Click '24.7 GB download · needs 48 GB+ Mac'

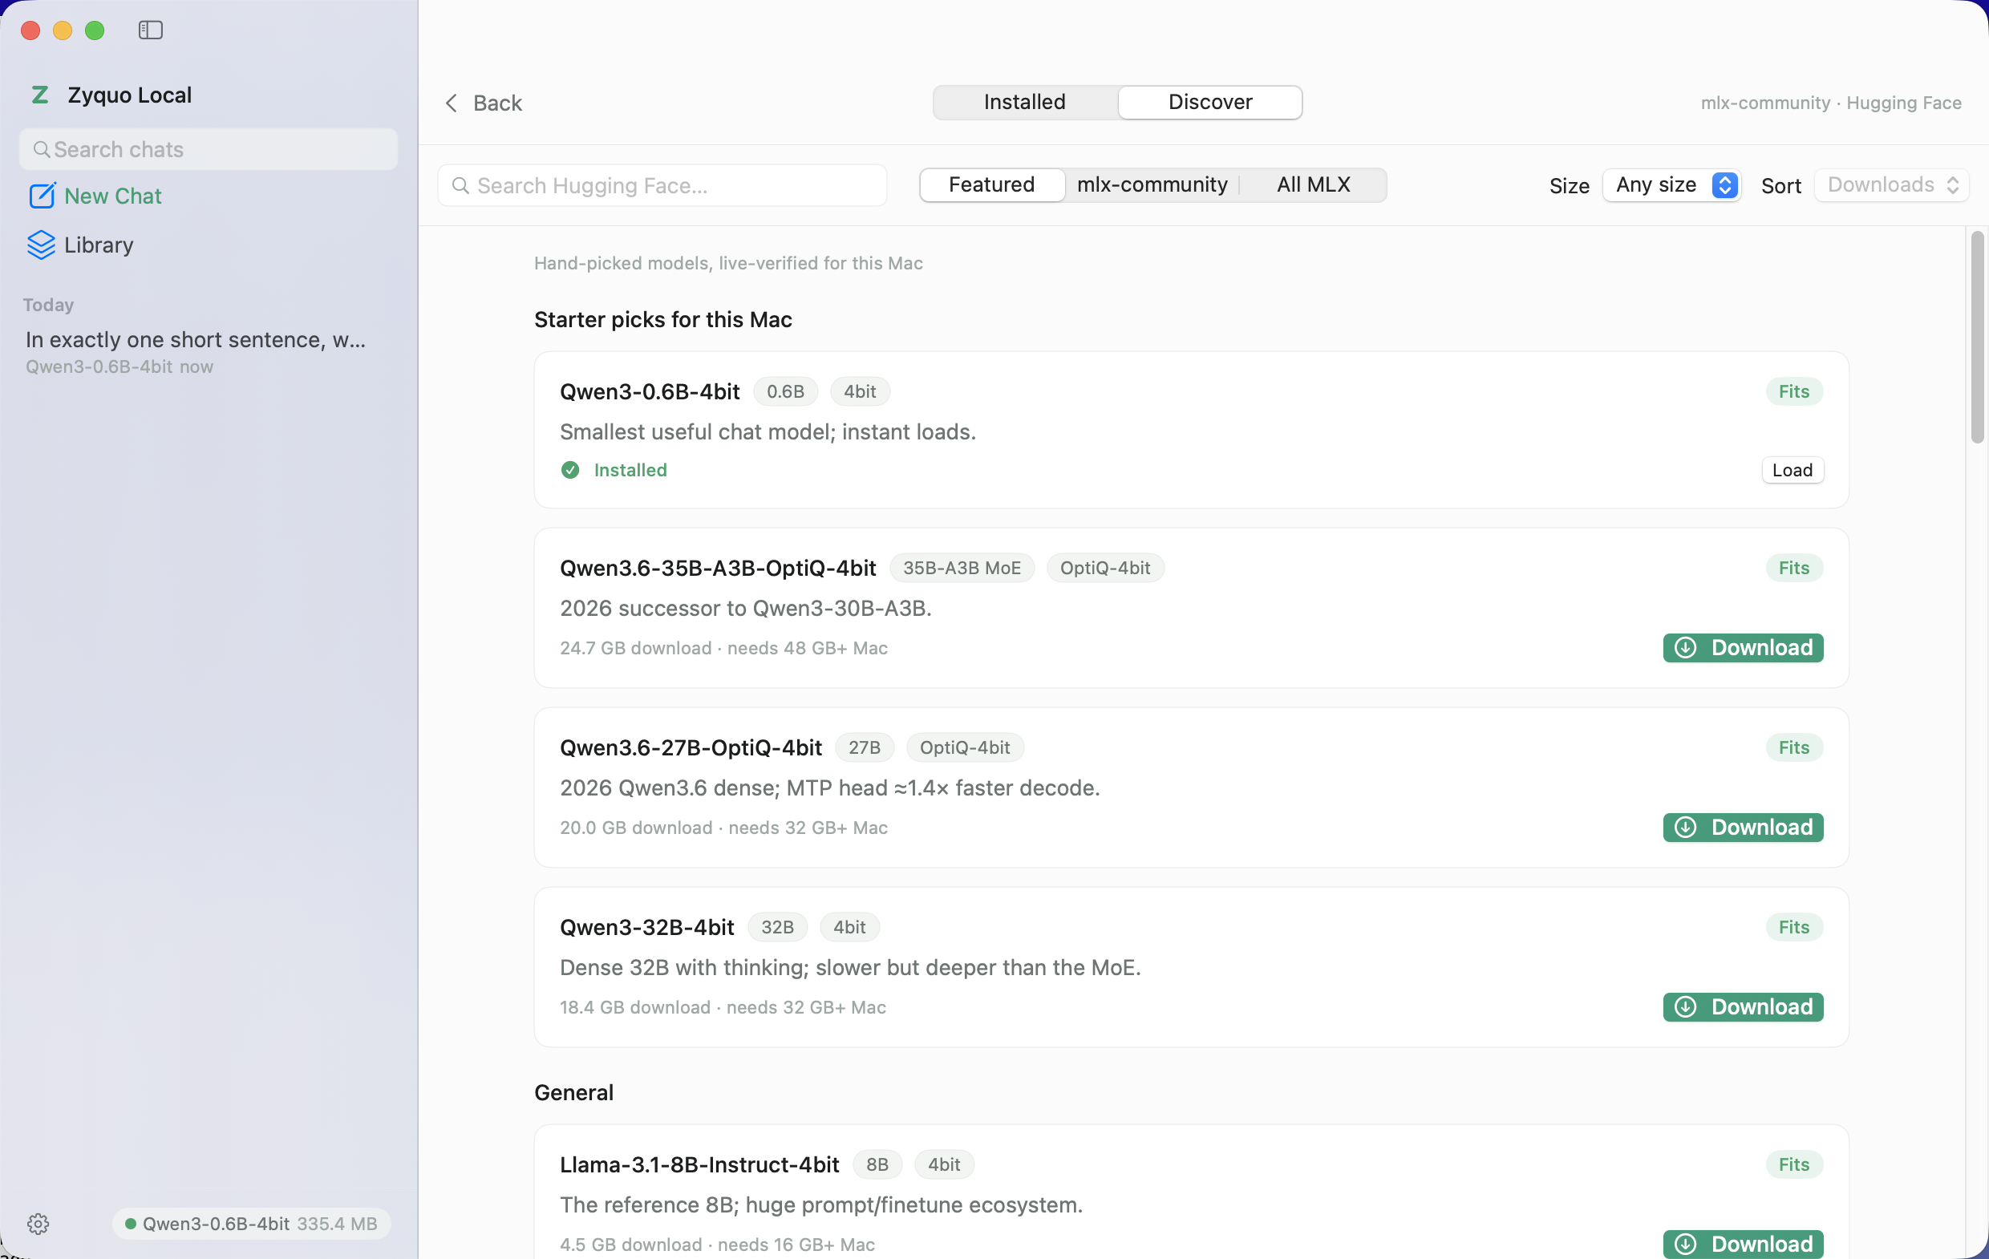pyautogui.click(x=723, y=648)
